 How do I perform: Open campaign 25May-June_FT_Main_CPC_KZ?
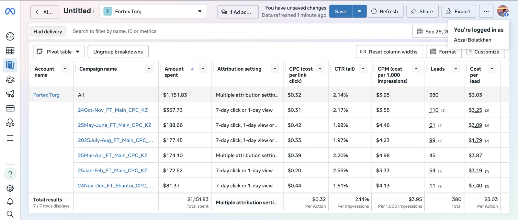(115, 125)
